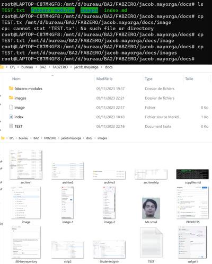Click fabzero-modules file name text

tap(28, 89)
